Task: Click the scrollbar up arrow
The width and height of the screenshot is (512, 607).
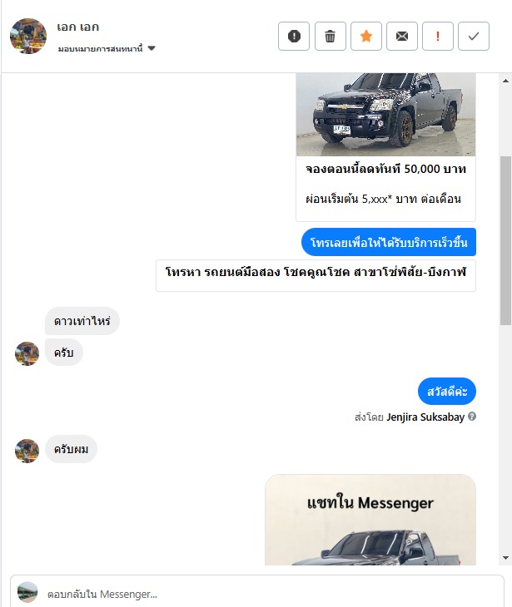Action: coord(505,81)
